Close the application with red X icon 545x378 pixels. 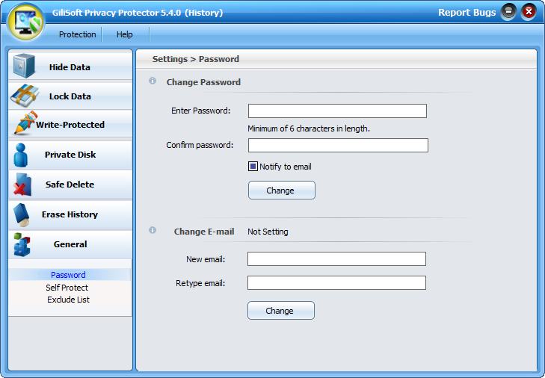click(529, 12)
